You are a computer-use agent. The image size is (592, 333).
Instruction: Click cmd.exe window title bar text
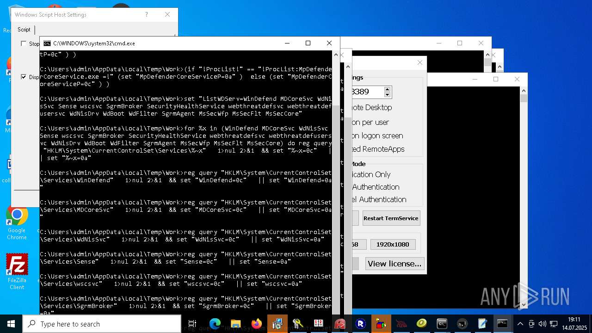[x=94, y=43]
